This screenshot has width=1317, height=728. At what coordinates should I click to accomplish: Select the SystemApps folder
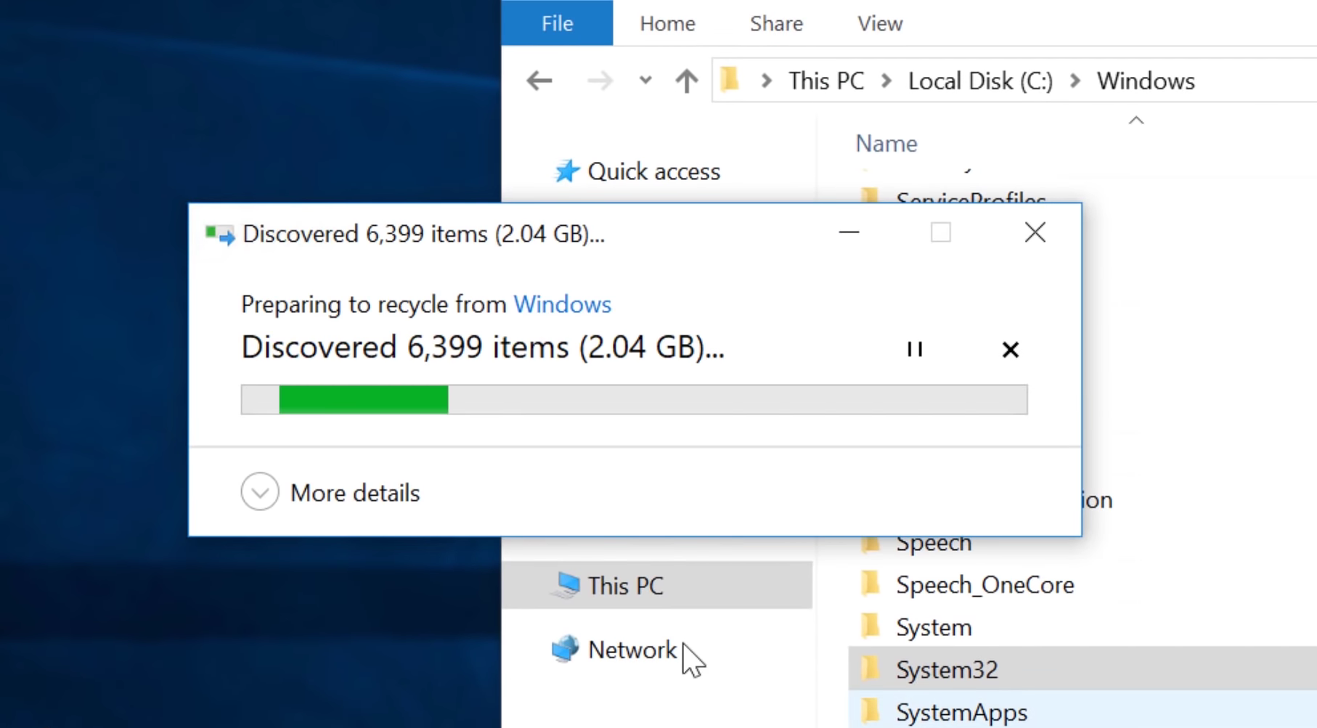(1082, 711)
